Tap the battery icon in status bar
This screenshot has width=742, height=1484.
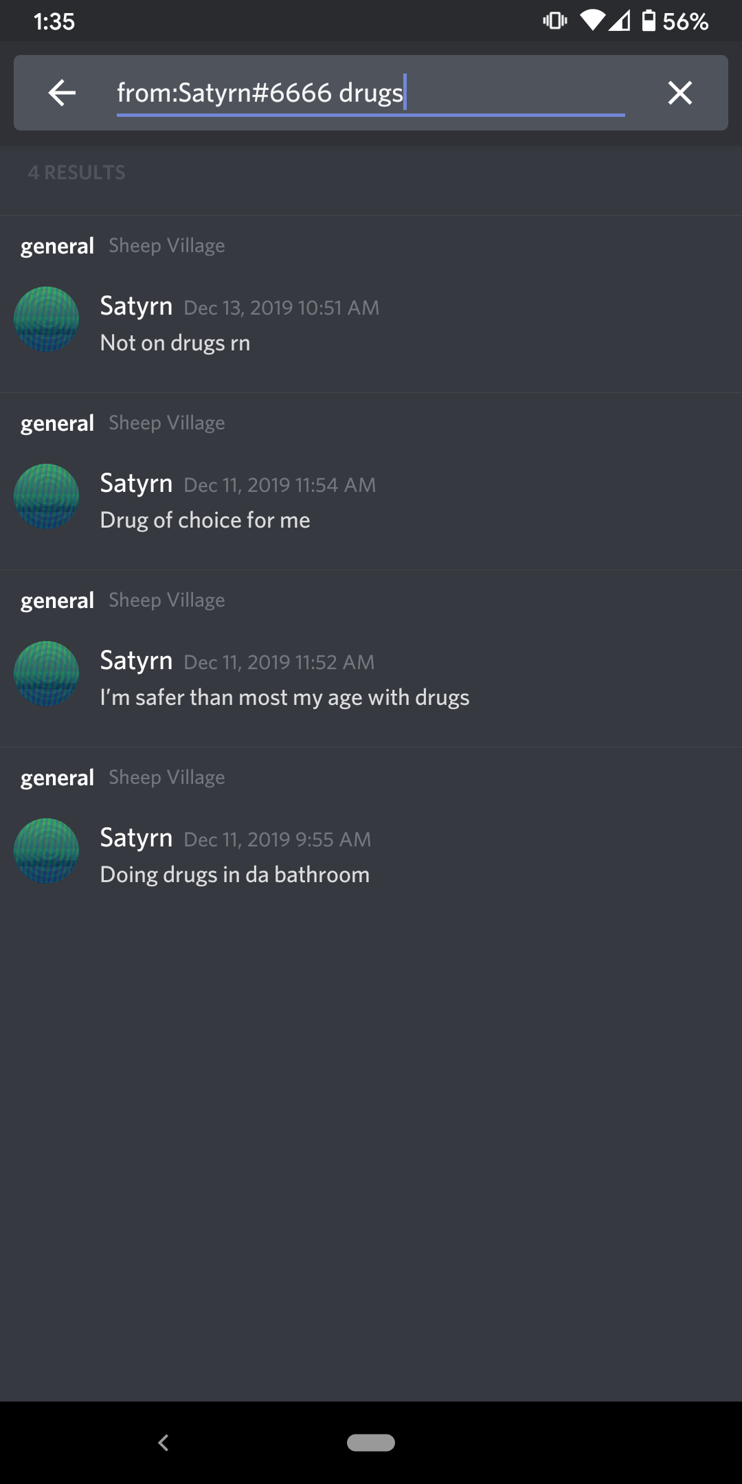point(649,21)
